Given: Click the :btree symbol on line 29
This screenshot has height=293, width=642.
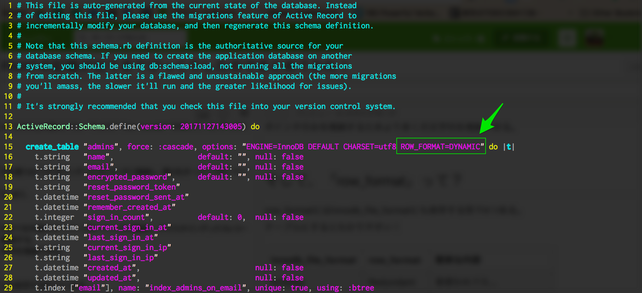Looking at the screenshot, I should (361, 288).
